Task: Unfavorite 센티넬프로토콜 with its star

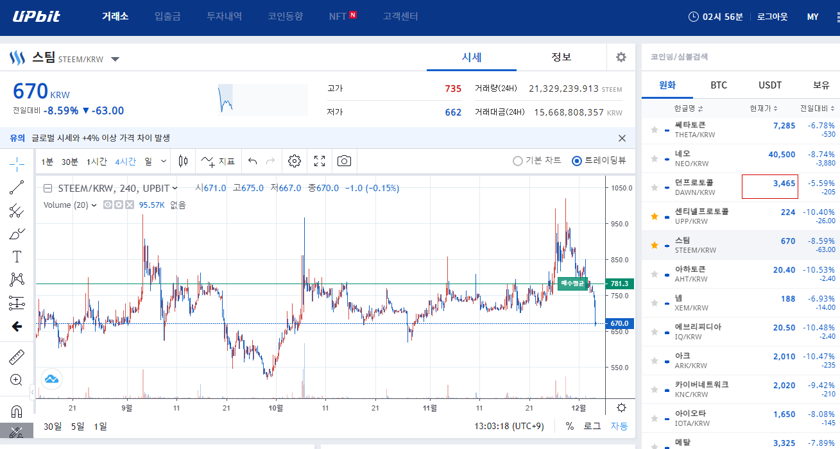Action: 655,216
